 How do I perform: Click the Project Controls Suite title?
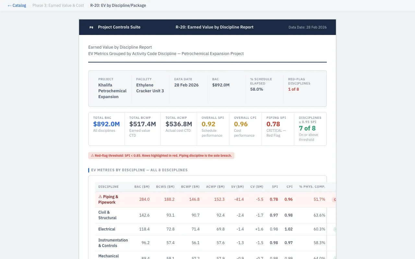tap(119, 27)
